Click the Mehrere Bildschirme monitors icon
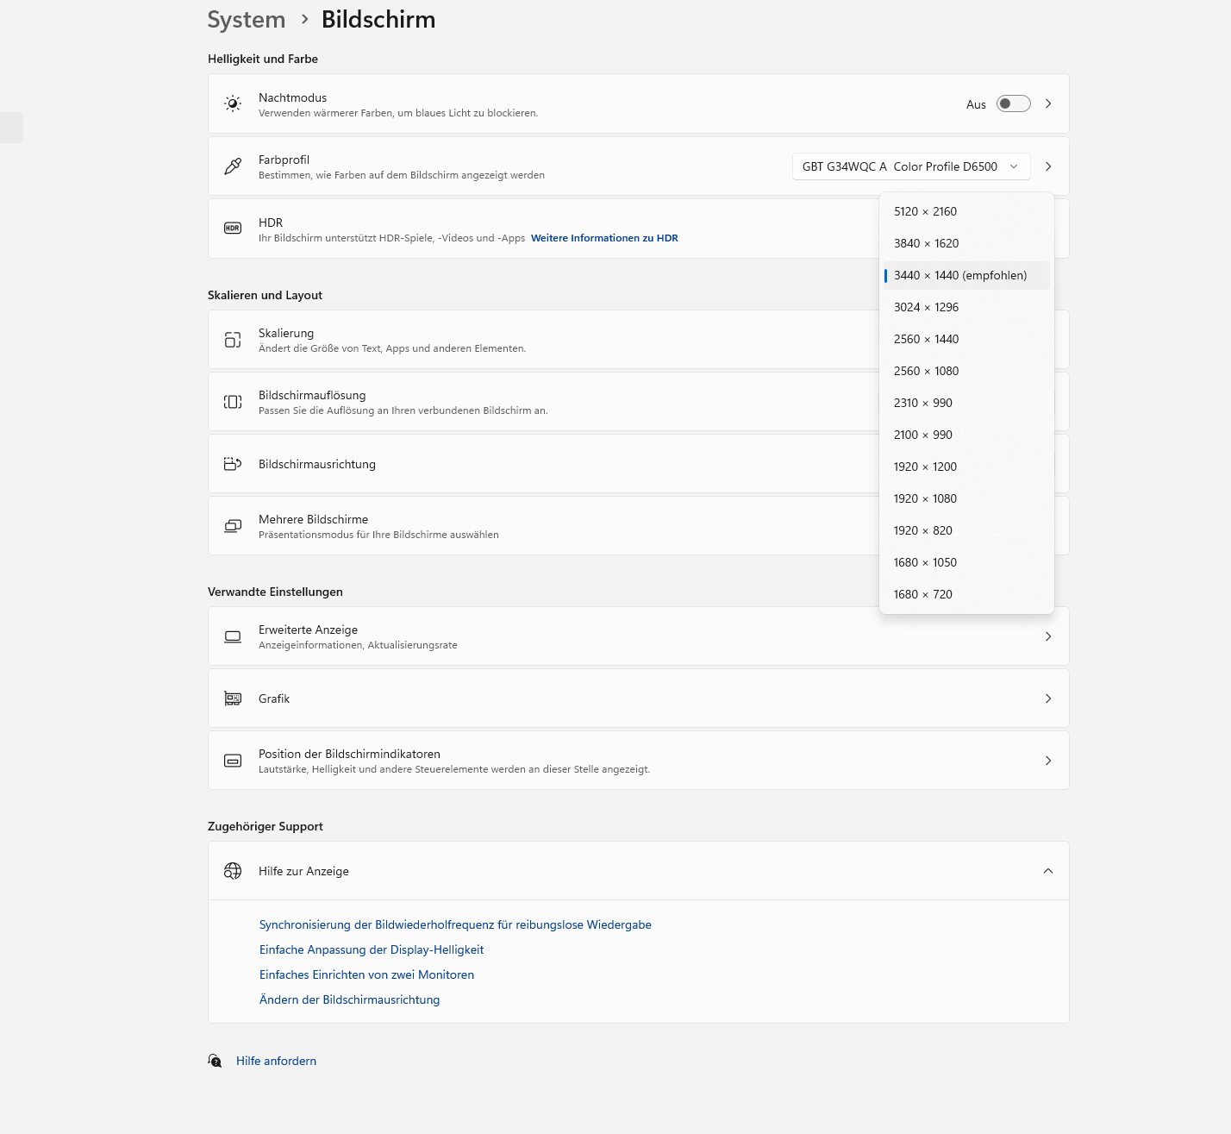Screen dimensions: 1231x1134 click(x=233, y=526)
